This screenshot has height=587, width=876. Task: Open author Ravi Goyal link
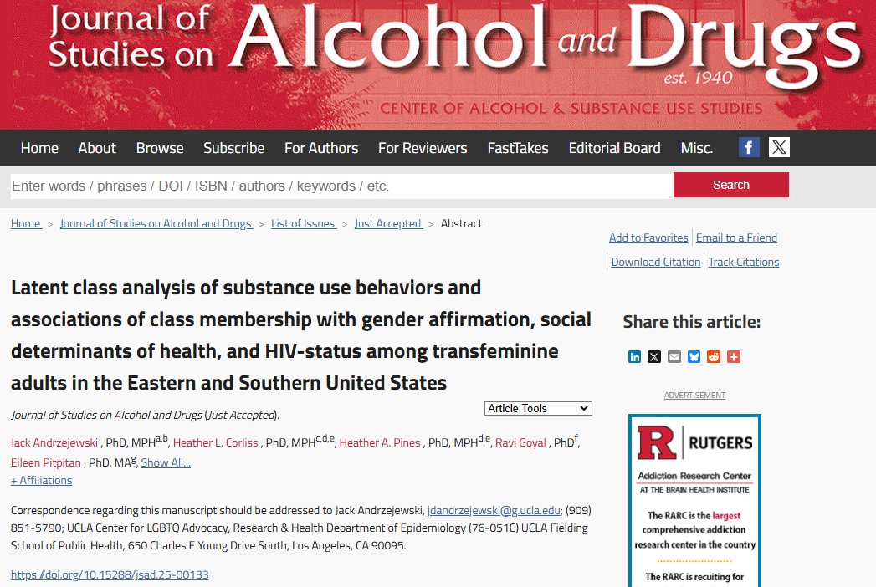520,443
